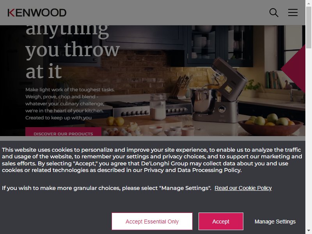Viewport: 312px width, 234px height.
Task: Click the Discover Our Products button
Action: tap(63, 132)
